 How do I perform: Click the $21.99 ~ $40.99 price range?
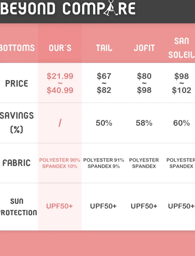pyautogui.click(x=60, y=83)
